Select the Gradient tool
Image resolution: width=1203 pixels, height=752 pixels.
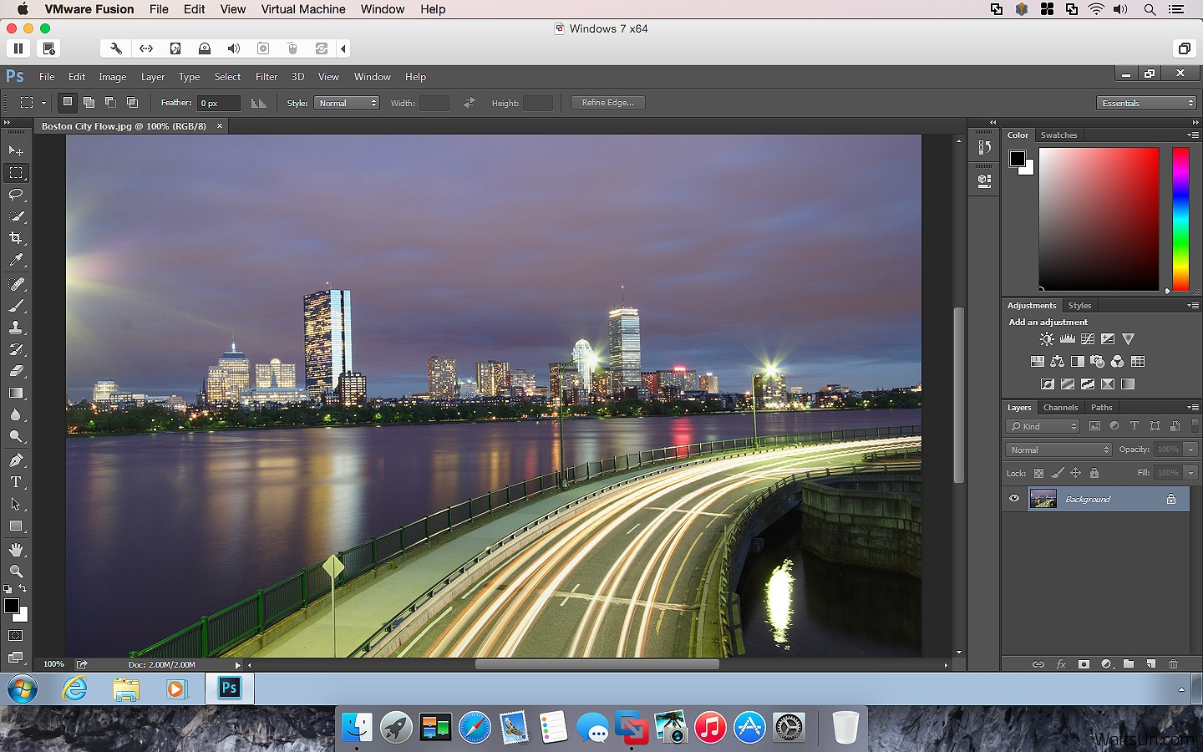(x=16, y=393)
